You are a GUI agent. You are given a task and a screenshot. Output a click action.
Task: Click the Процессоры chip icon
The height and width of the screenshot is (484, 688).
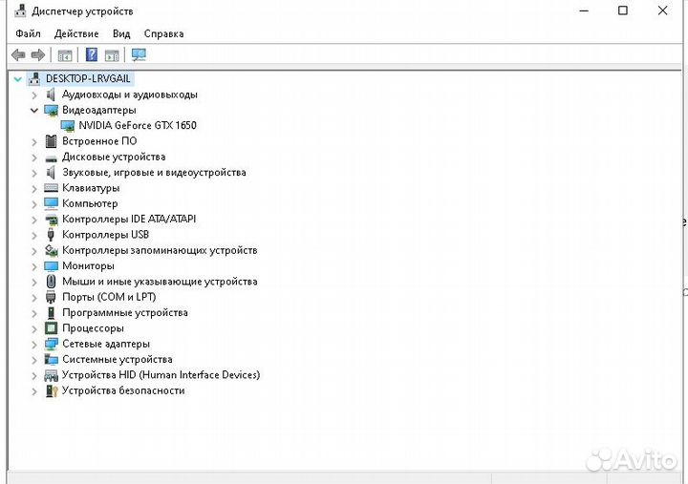tap(52, 328)
